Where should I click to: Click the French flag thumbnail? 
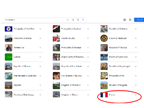pyautogui.click(x=104, y=95)
